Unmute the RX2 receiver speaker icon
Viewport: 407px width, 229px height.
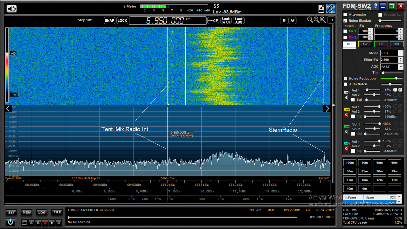[346, 114]
